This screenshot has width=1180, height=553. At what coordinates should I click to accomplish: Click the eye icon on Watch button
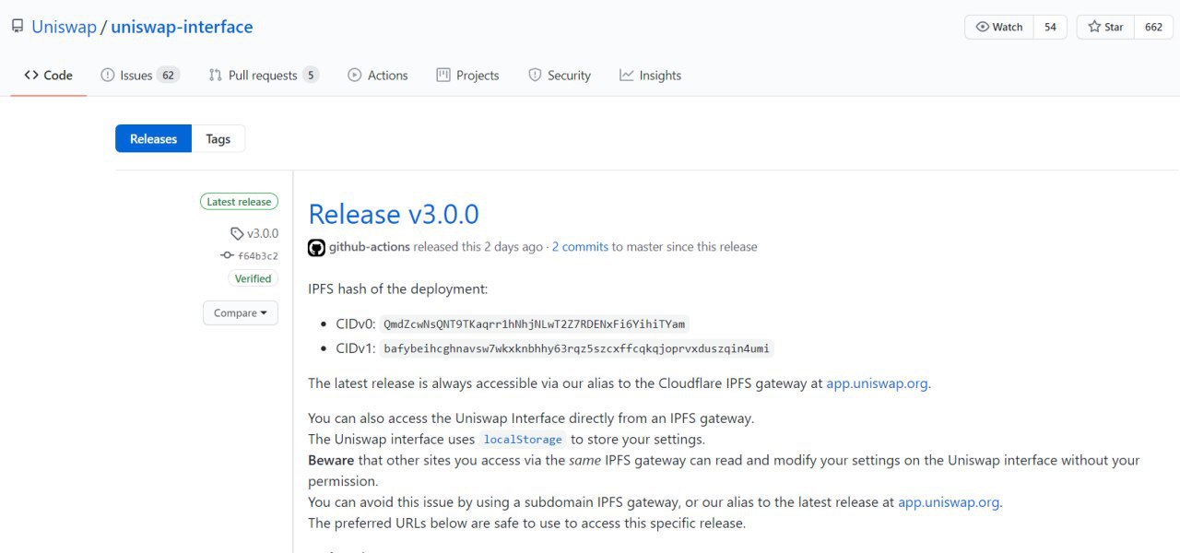(x=982, y=27)
